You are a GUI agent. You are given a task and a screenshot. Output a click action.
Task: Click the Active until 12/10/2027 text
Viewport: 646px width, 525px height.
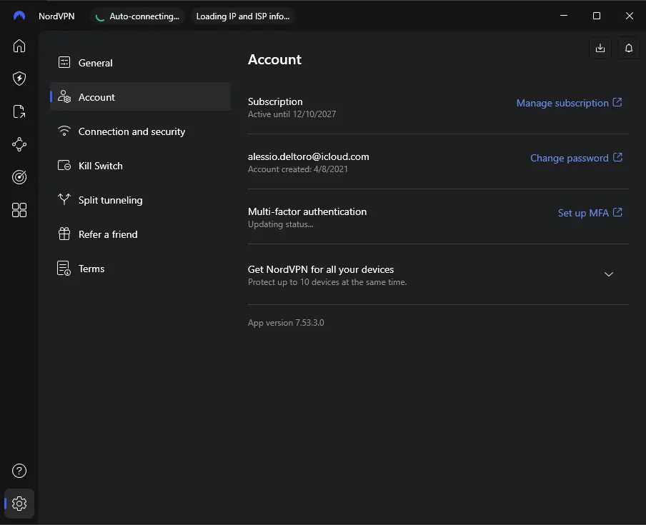tap(292, 114)
